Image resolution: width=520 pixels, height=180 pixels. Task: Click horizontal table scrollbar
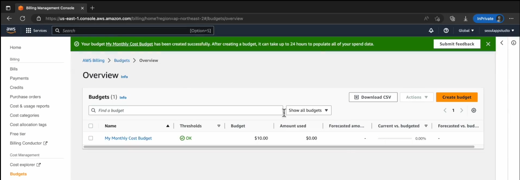pyautogui.click(x=279, y=147)
